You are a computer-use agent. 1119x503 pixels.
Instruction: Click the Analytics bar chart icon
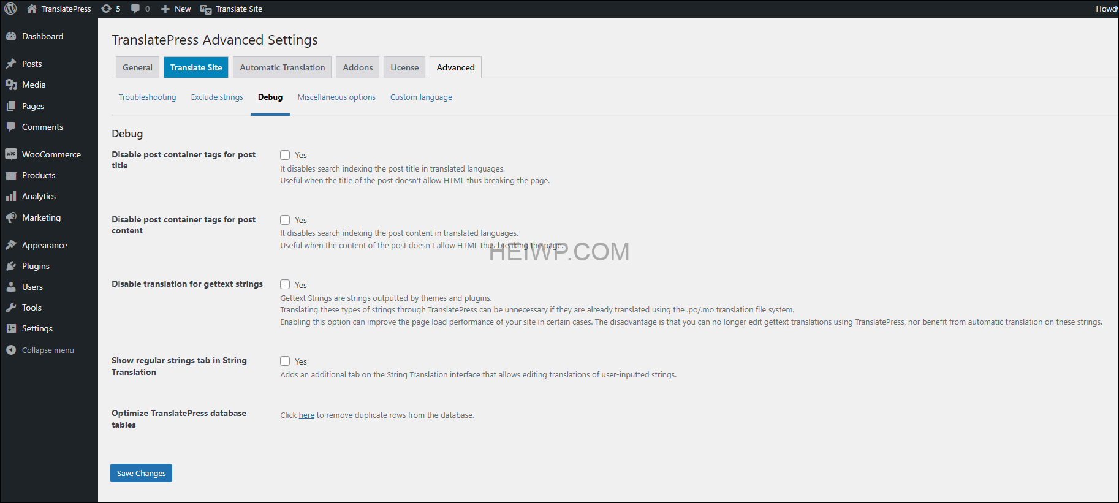tap(11, 196)
